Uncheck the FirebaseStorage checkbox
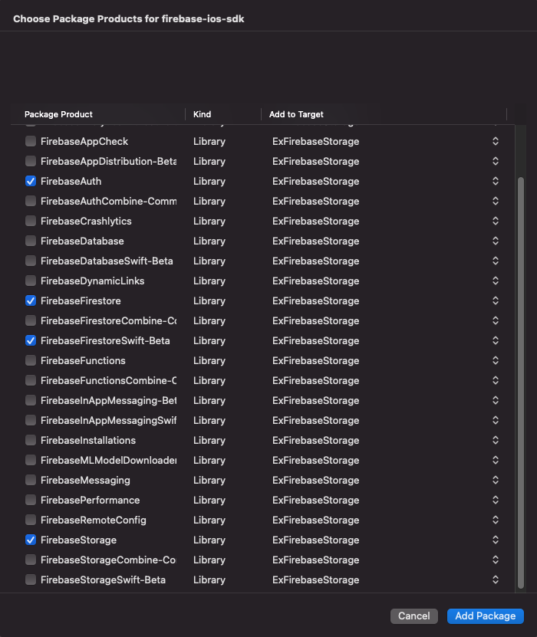This screenshot has height=637, width=537. click(31, 539)
